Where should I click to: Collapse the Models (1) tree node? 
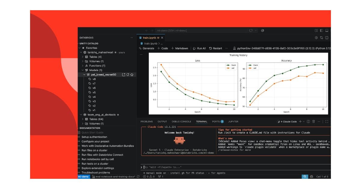[x=83, y=70]
